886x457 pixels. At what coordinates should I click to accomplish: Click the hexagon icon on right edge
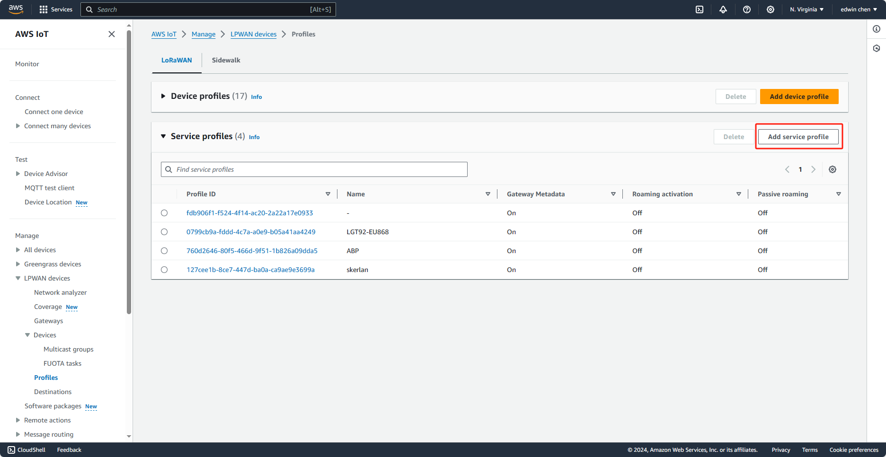877,48
